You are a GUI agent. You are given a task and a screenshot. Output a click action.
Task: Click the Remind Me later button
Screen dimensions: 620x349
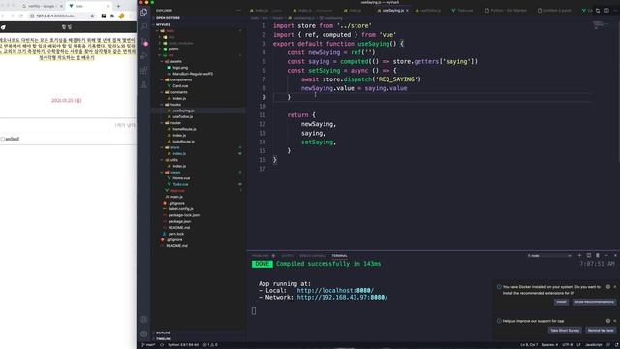click(601, 330)
